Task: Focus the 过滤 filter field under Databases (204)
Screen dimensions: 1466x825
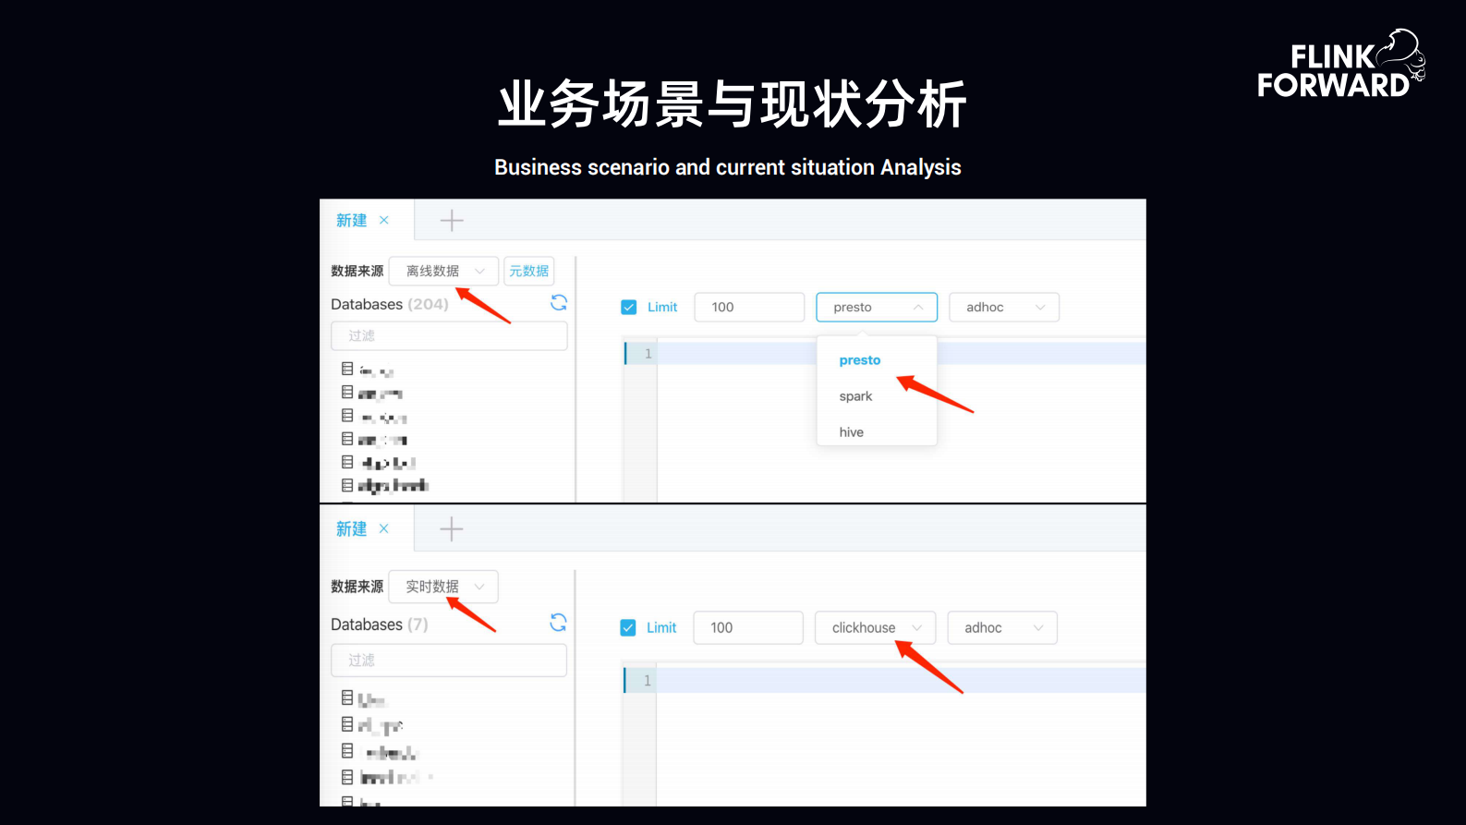Action: point(449,335)
